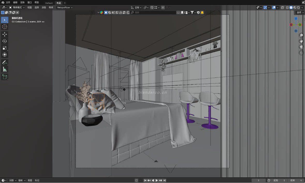Click the Blender logo menu
Image resolution: width=305 pixels, height=183 pixels.
[3, 3]
